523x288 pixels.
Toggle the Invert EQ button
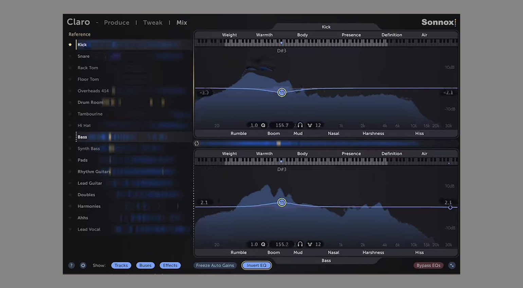coord(256,265)
